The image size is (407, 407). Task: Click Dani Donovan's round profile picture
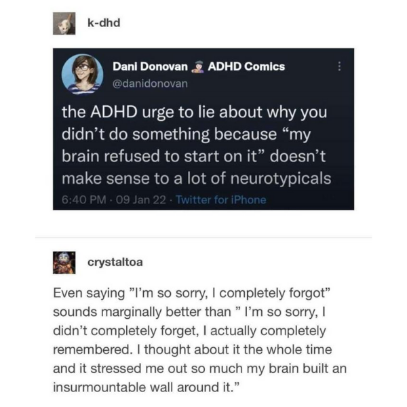[x=82, y=73]
